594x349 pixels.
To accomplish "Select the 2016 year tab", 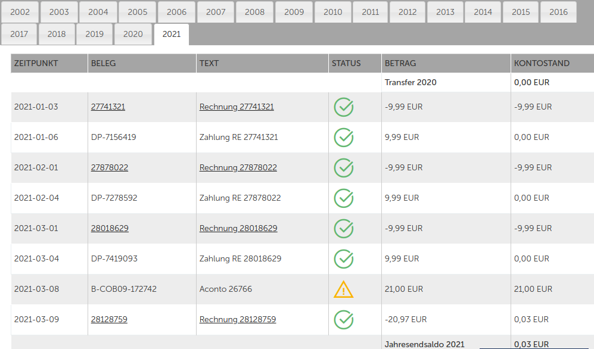I will (558, 12).
